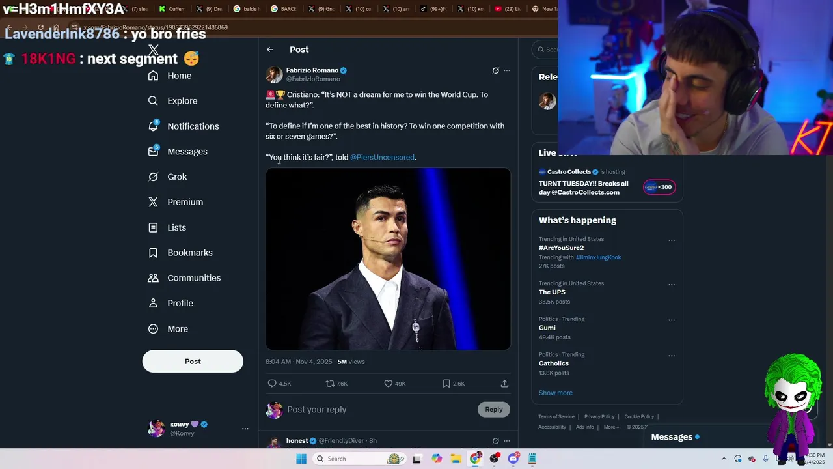Open the Accessibility footer link
Viewport: 833px width, 469px height.
552,427
